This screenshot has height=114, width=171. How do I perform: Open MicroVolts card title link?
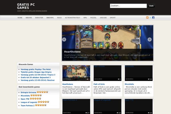pyautogui.click(x=129, y=84)
